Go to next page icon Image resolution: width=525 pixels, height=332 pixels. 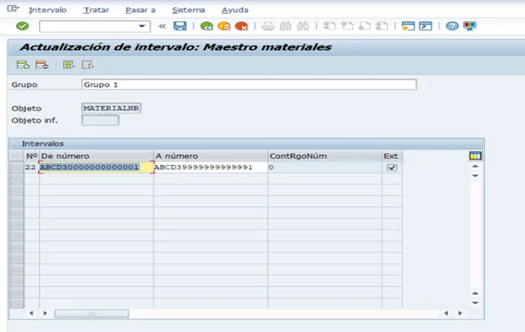(364, 26)
